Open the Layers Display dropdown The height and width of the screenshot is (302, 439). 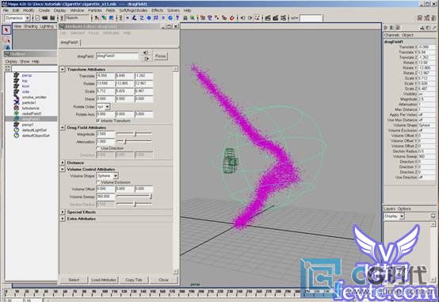pos(402,216)
